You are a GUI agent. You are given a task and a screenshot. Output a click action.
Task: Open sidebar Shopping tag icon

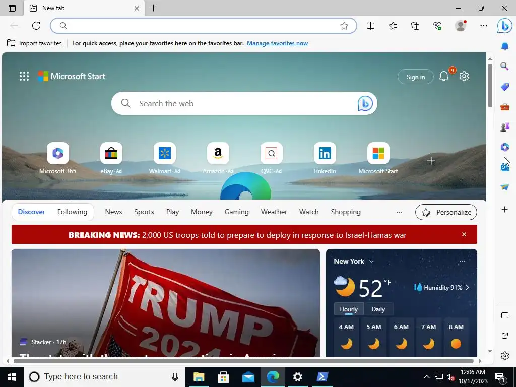click(505, 87)
